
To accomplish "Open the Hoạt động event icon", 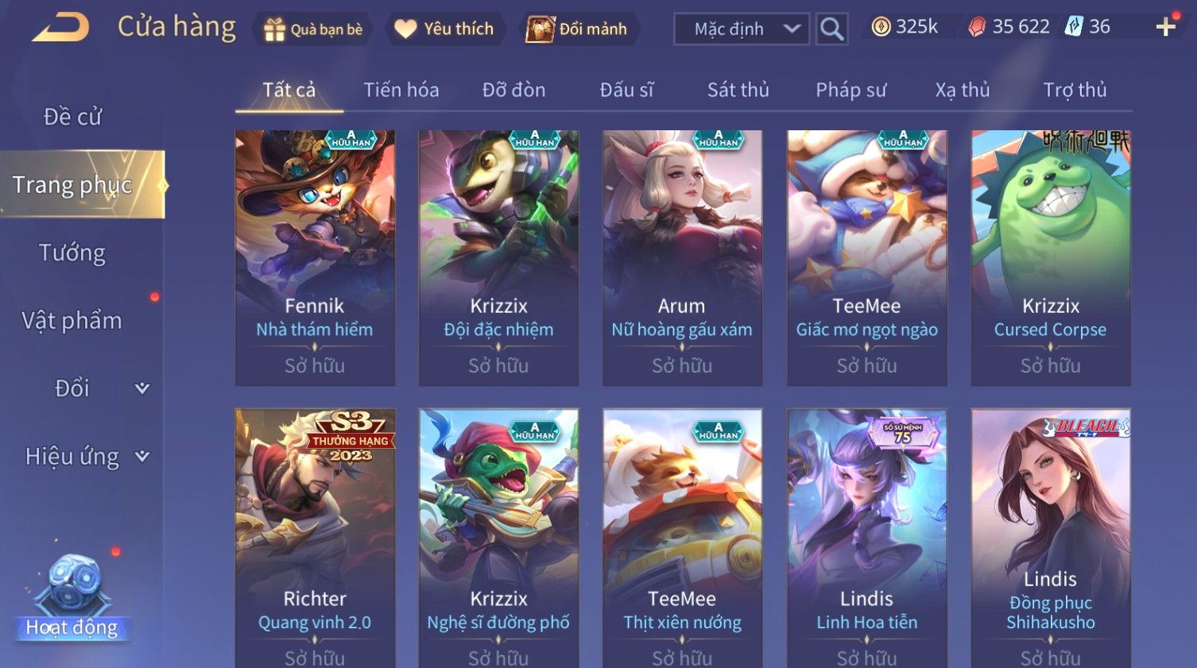I will pos(72,597).
